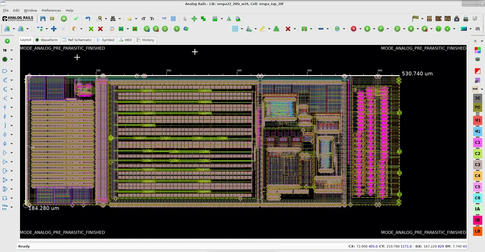Open the Waveform tab
The image size is (485, 252).
tap(46, 40)
